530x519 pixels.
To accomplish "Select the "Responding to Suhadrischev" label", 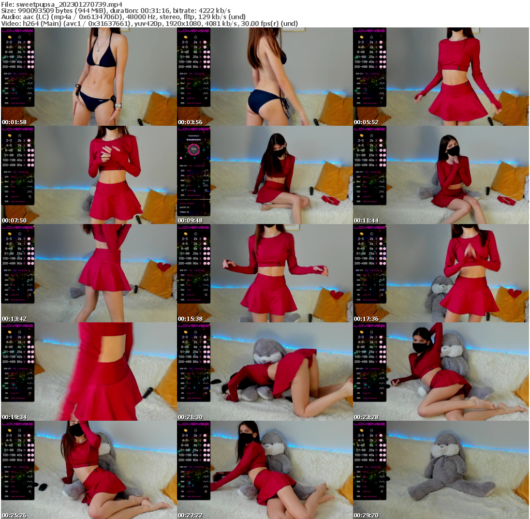I will click(193, 138).
